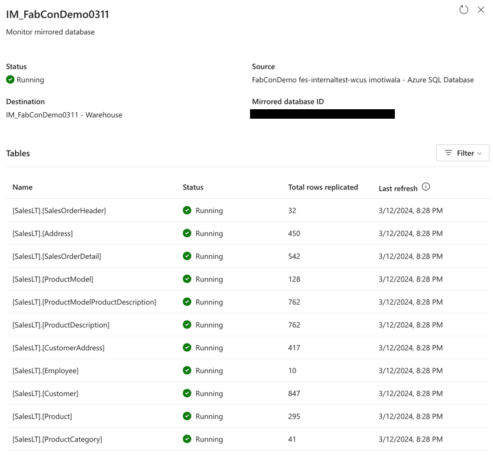
Task: Click the source Azure SQL Database text
Action: (x=363, y=80)
